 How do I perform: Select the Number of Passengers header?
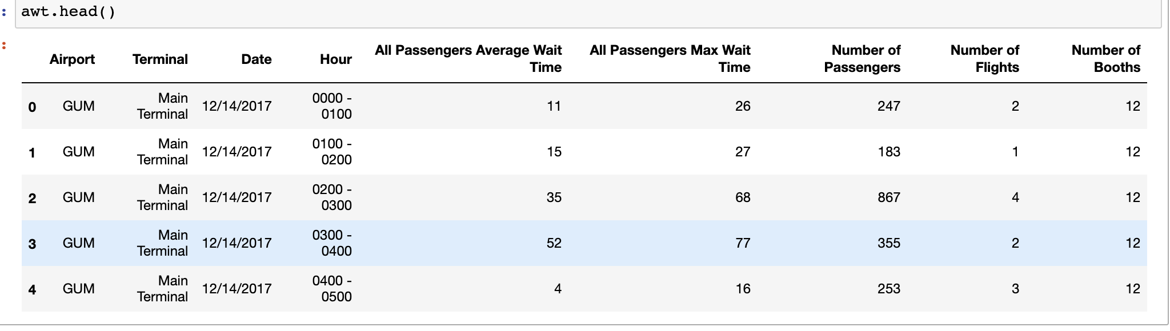click(862, 59)
